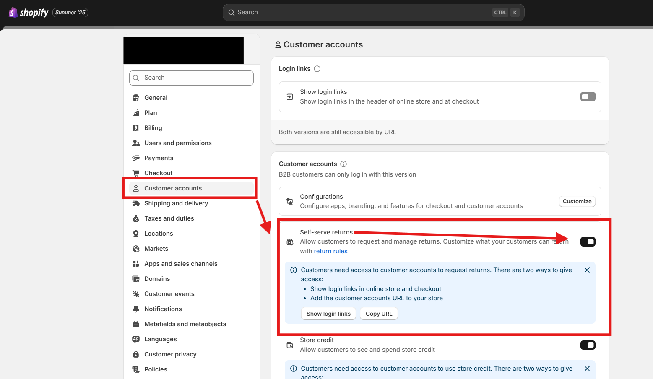
Task: Close the store credit access info banner
Action: [x=587, y=369]
